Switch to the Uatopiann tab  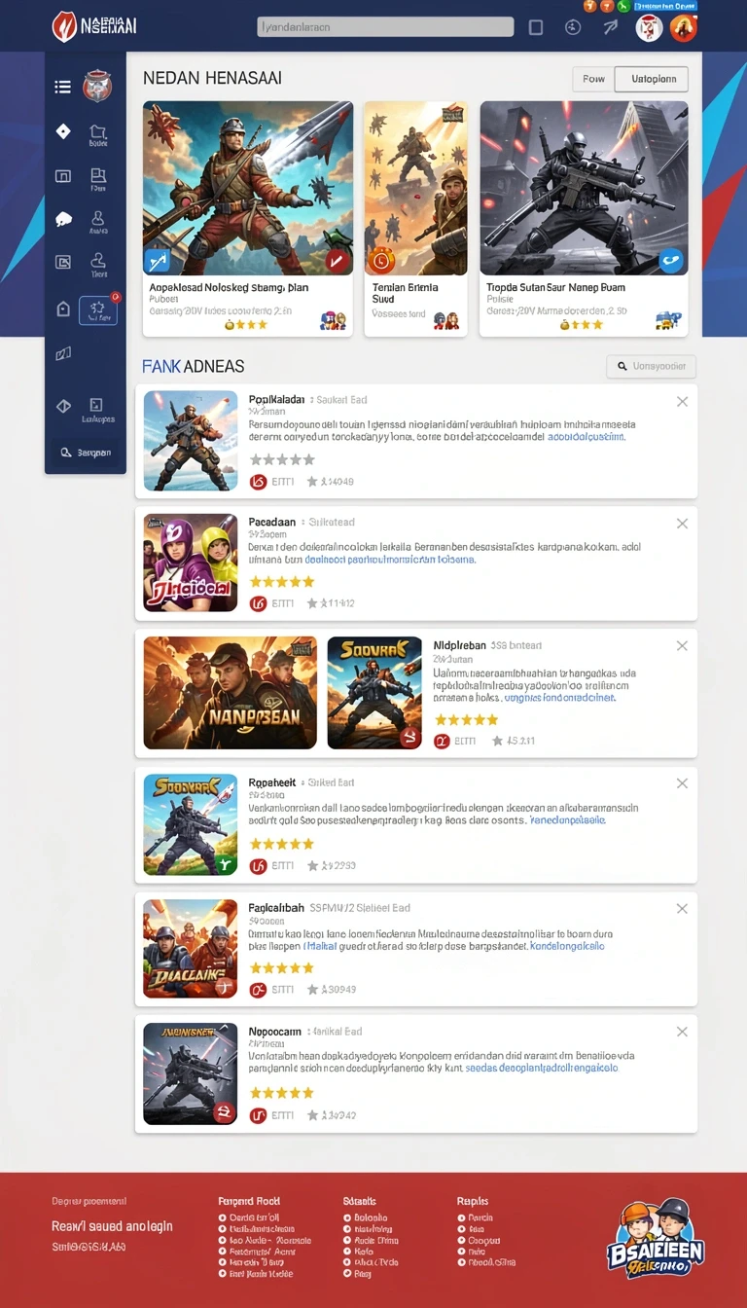pos(652,79)
